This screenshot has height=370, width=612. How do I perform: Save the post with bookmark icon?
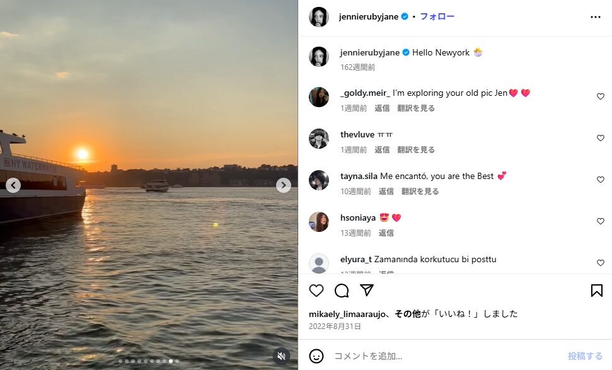click(x=596, y=291)
